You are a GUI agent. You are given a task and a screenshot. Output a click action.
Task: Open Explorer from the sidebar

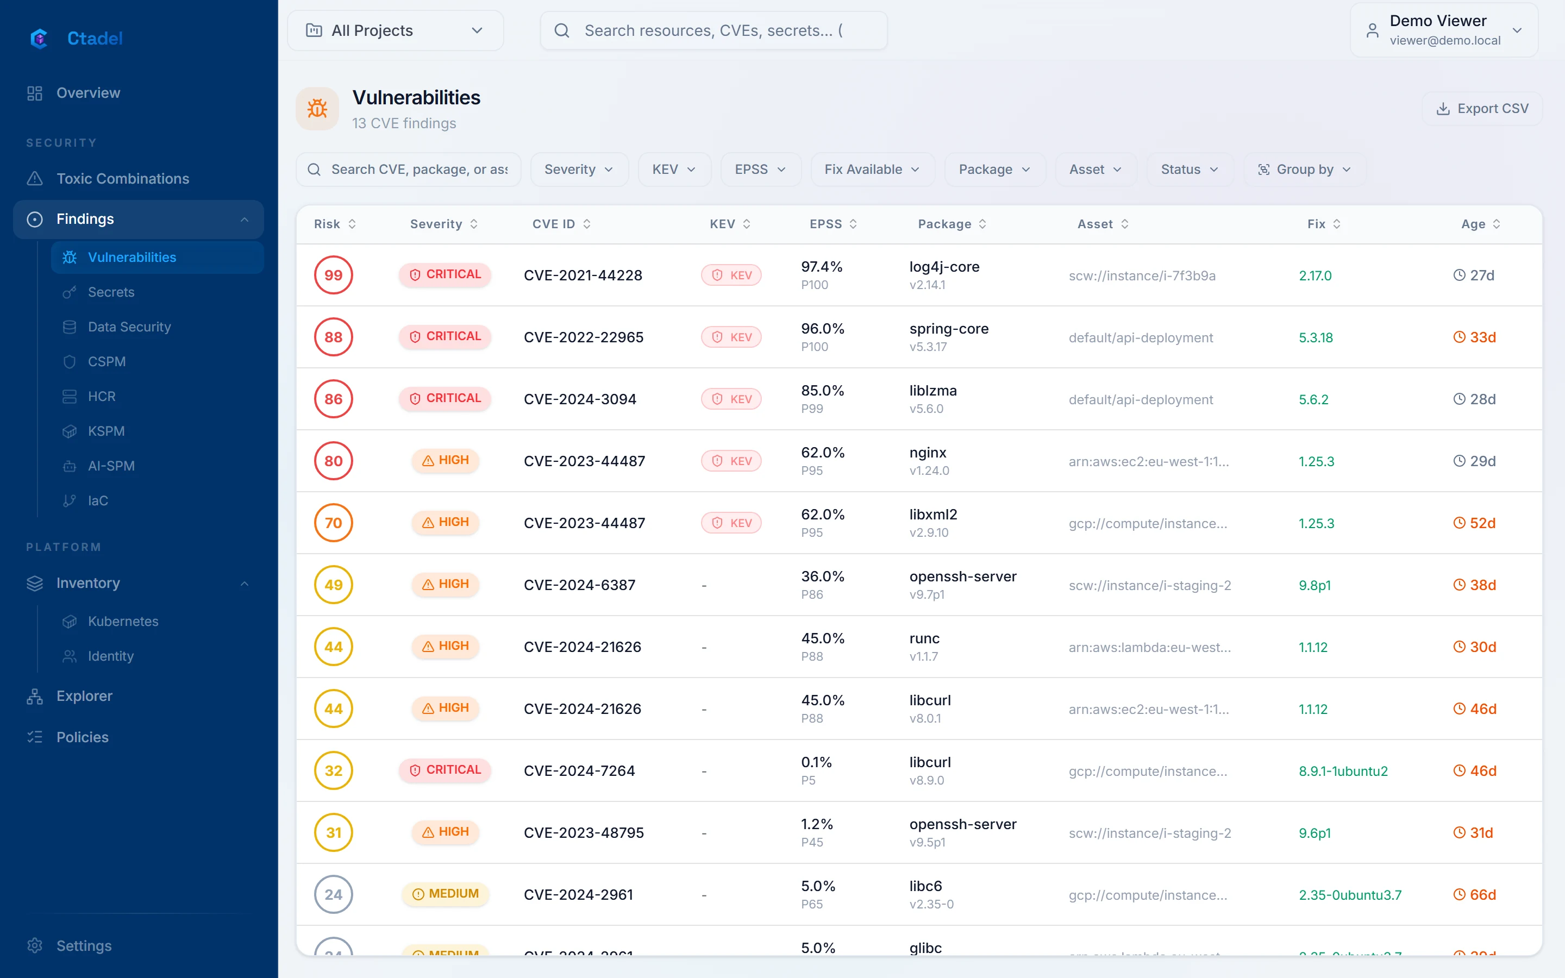pyautogui.click(x=139, y=696)
